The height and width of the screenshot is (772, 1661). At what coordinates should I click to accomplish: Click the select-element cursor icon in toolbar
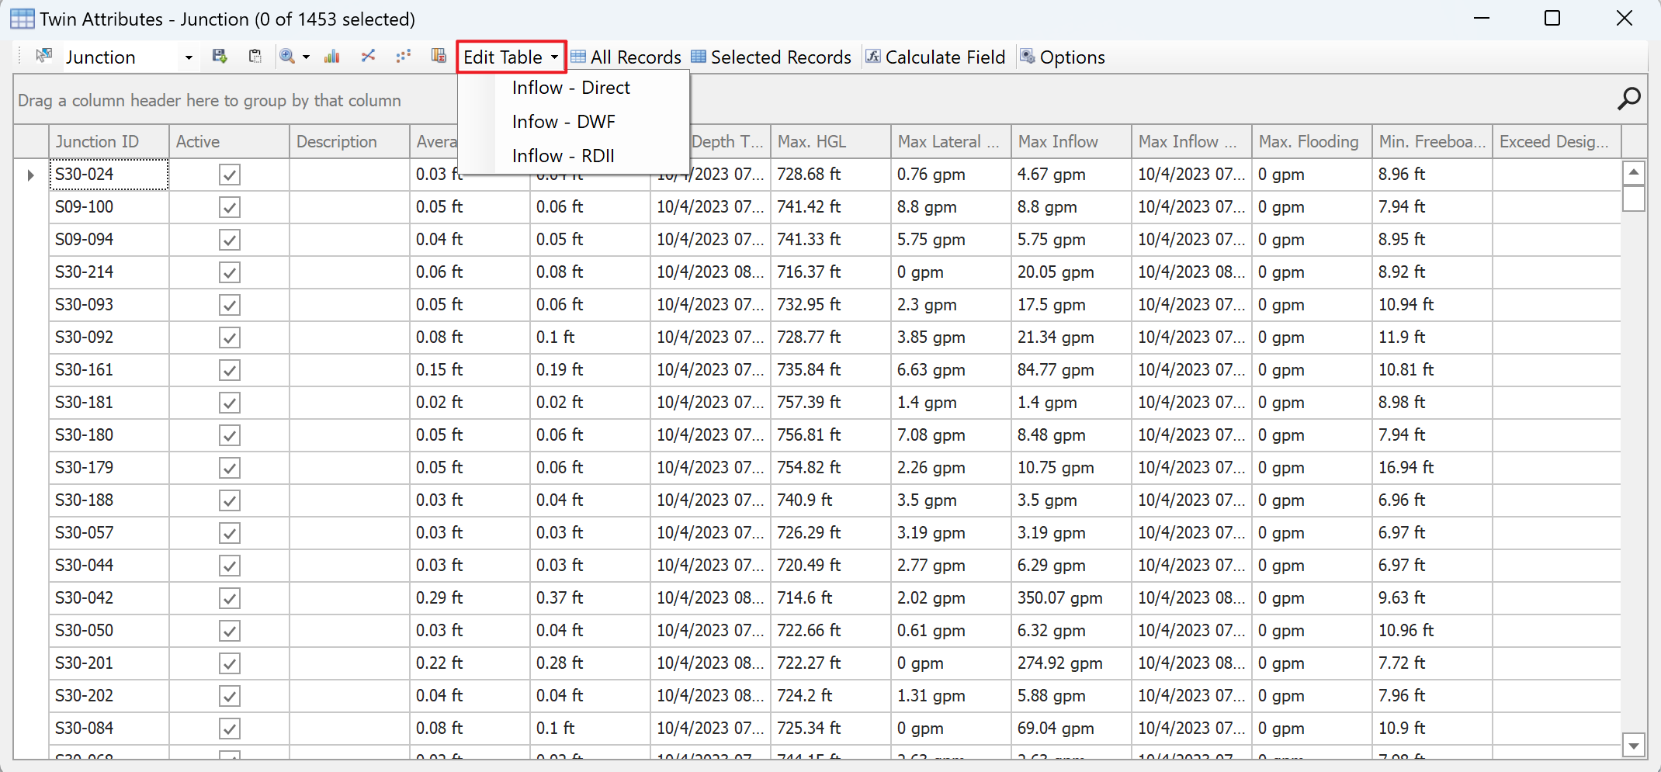[x=43, y=56]
